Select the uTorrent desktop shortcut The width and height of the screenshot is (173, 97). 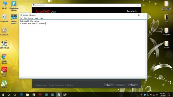(4, 84)
